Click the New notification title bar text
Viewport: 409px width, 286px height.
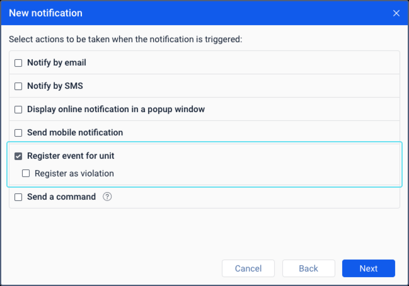[x=45, y=13]
